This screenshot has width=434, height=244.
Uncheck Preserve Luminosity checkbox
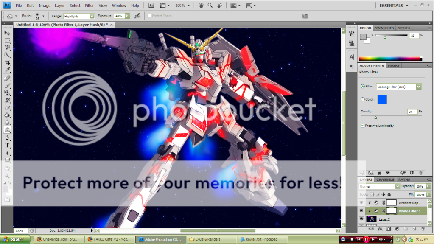click(362, 126)
